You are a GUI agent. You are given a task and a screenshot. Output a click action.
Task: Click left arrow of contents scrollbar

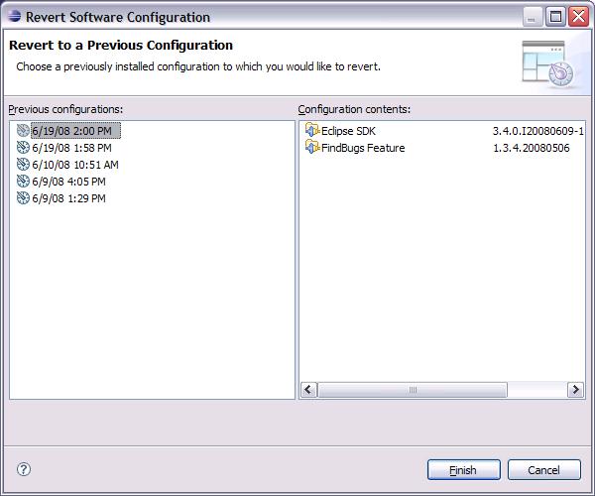(x=308, y=390)
